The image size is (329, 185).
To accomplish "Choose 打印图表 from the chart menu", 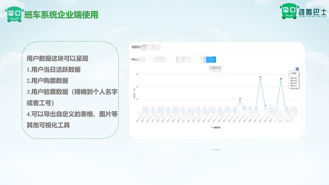I will tap(294, 73).
